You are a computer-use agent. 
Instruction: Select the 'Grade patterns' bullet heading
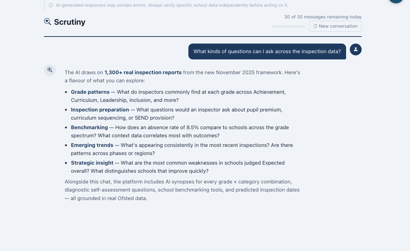point(90,92)
